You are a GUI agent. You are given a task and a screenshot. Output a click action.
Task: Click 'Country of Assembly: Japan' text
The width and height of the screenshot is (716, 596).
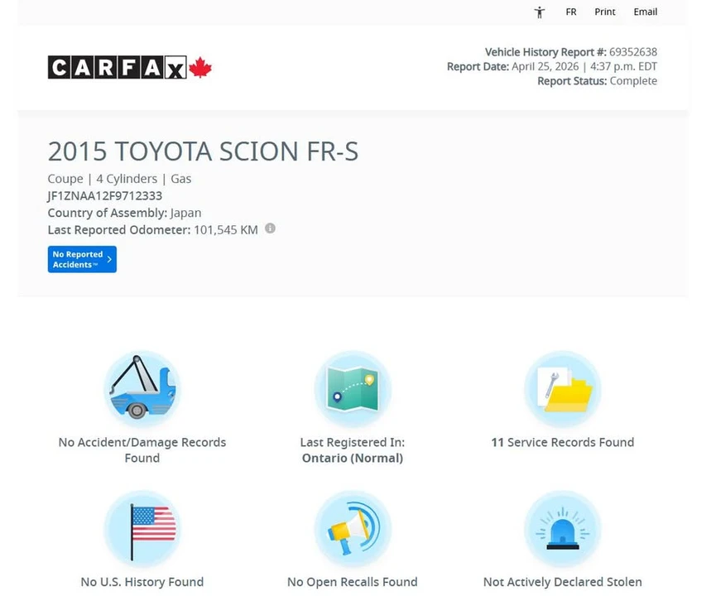pos(124,213)
